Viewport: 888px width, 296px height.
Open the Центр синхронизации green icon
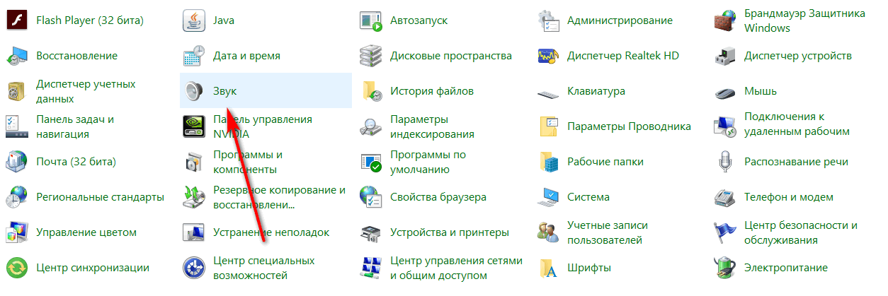coord(16,268)
